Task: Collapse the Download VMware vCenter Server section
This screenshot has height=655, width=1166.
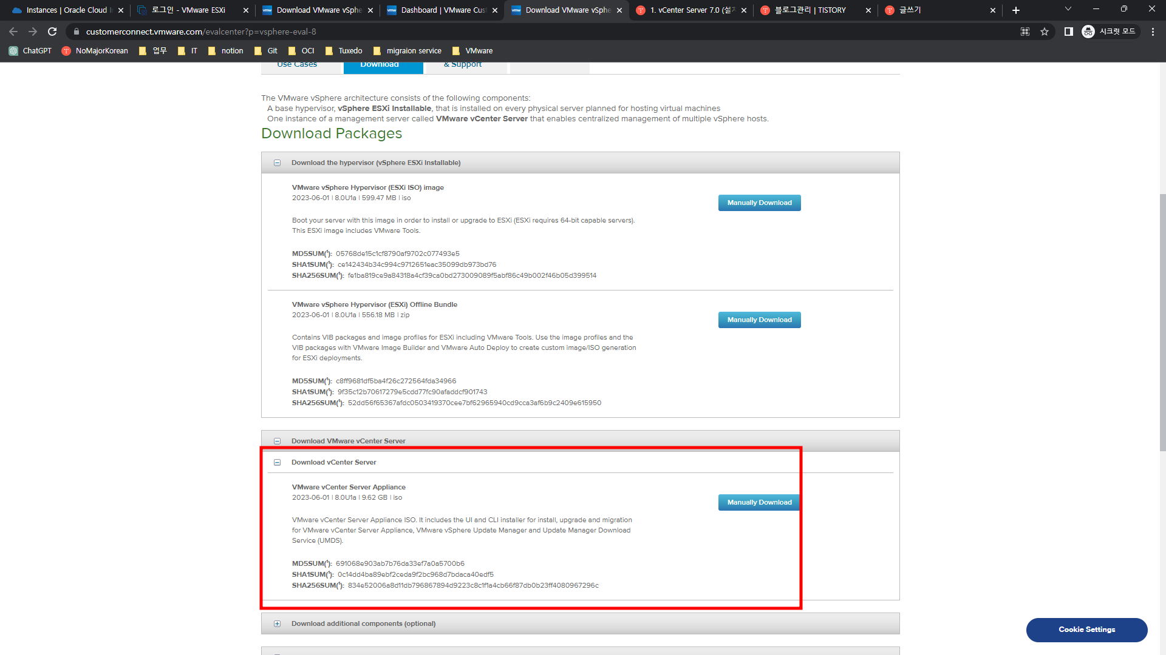Action: tap(277, 441)
